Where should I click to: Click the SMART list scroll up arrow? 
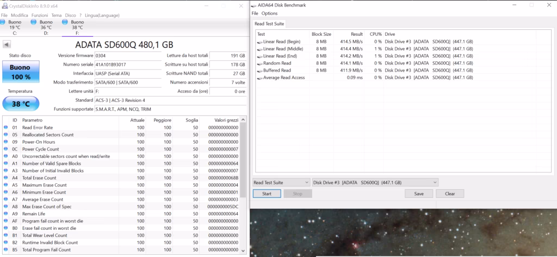243,120
